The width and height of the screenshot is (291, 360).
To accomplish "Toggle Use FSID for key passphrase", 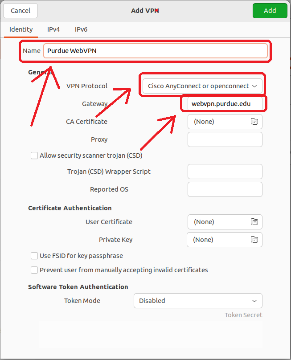I will (x=34, y=256).
